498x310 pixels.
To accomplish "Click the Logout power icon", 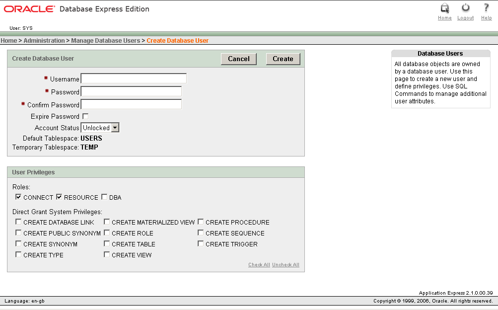I will tap(466, 7).
